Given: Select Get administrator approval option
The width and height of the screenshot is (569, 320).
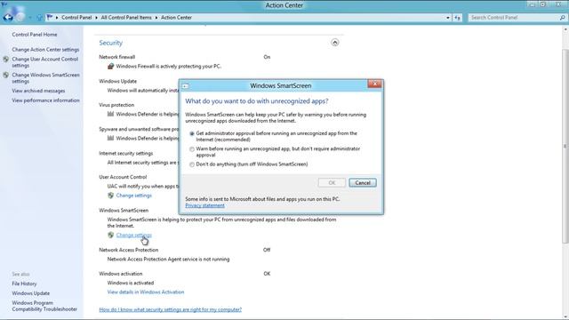Looking at the screenshot, I should click(192, 133).
